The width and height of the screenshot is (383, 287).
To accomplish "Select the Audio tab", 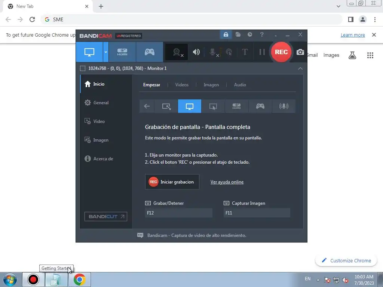I will click(240, 85).
